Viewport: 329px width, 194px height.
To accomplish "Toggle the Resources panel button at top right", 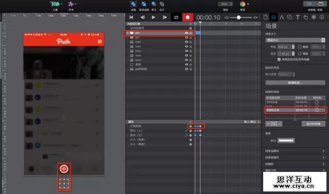I will click(x=321, y=4).
